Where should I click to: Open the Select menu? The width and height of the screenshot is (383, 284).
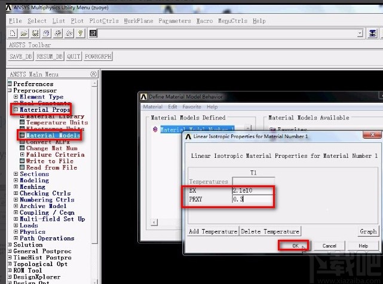tap(37, 21)
